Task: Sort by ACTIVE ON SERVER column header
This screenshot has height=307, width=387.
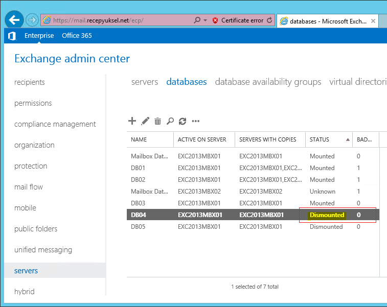Action: [204, 139]
